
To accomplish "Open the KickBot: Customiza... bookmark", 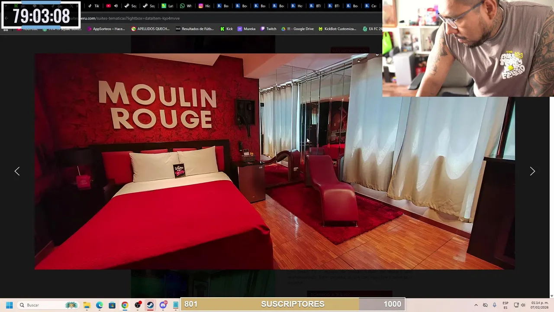I will pyautogui.click(x=337, y=29).
